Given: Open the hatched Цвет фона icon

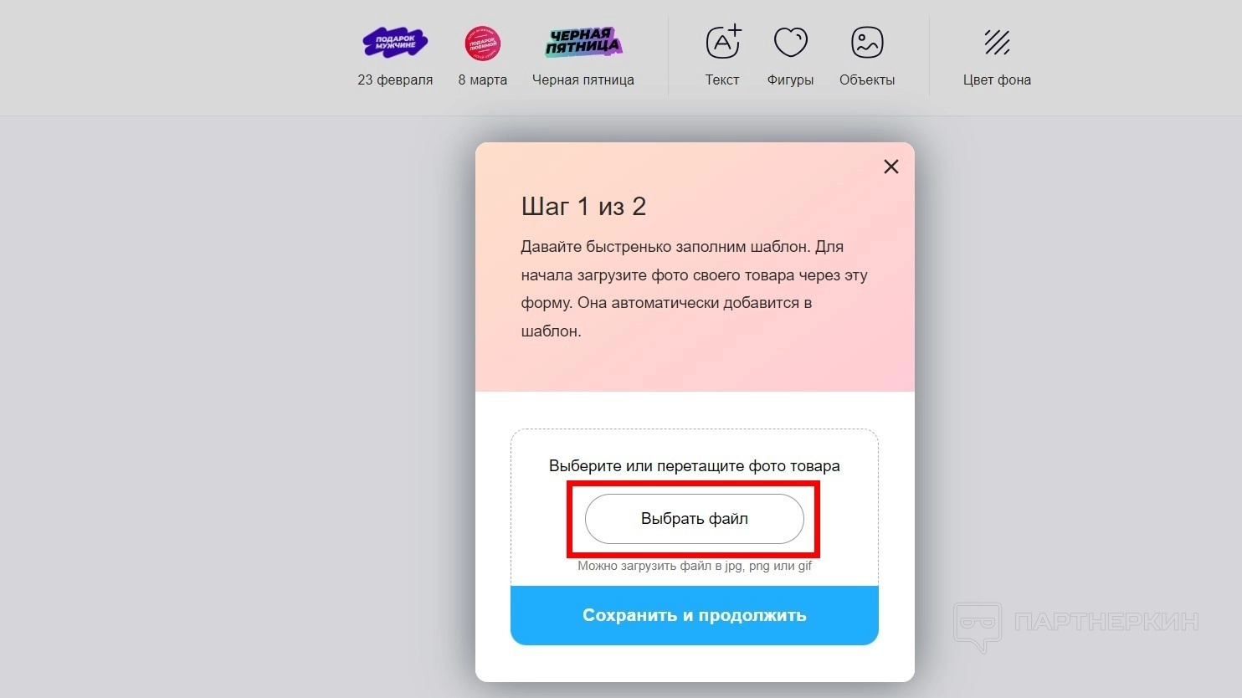Looking at the screenshot, I should coord(997,42).
